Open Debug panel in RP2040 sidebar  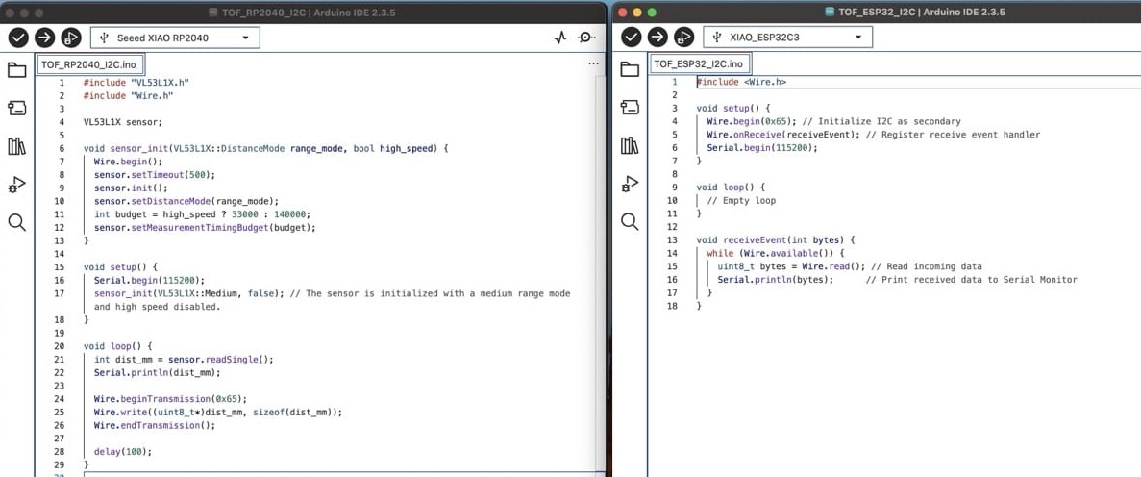coord(16,185)
